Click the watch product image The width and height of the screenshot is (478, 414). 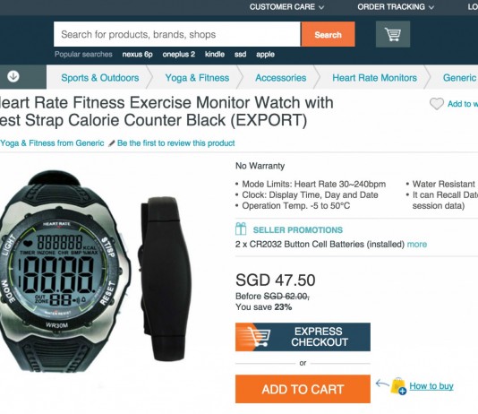coord(65,272)
